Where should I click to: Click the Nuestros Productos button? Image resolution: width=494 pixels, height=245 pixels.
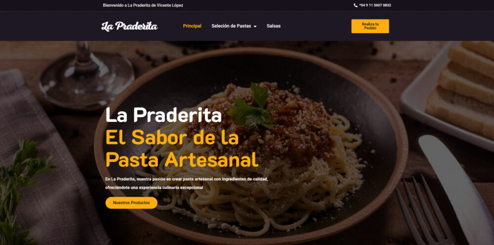tap(131, 203)
